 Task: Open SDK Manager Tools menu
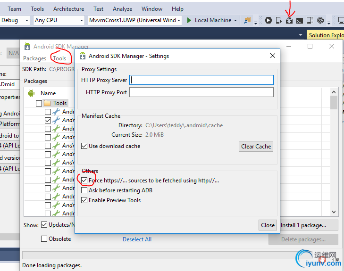click(x=59, y=58)
